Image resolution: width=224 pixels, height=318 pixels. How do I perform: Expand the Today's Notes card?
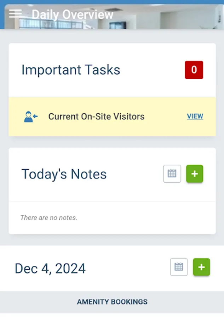64,174
